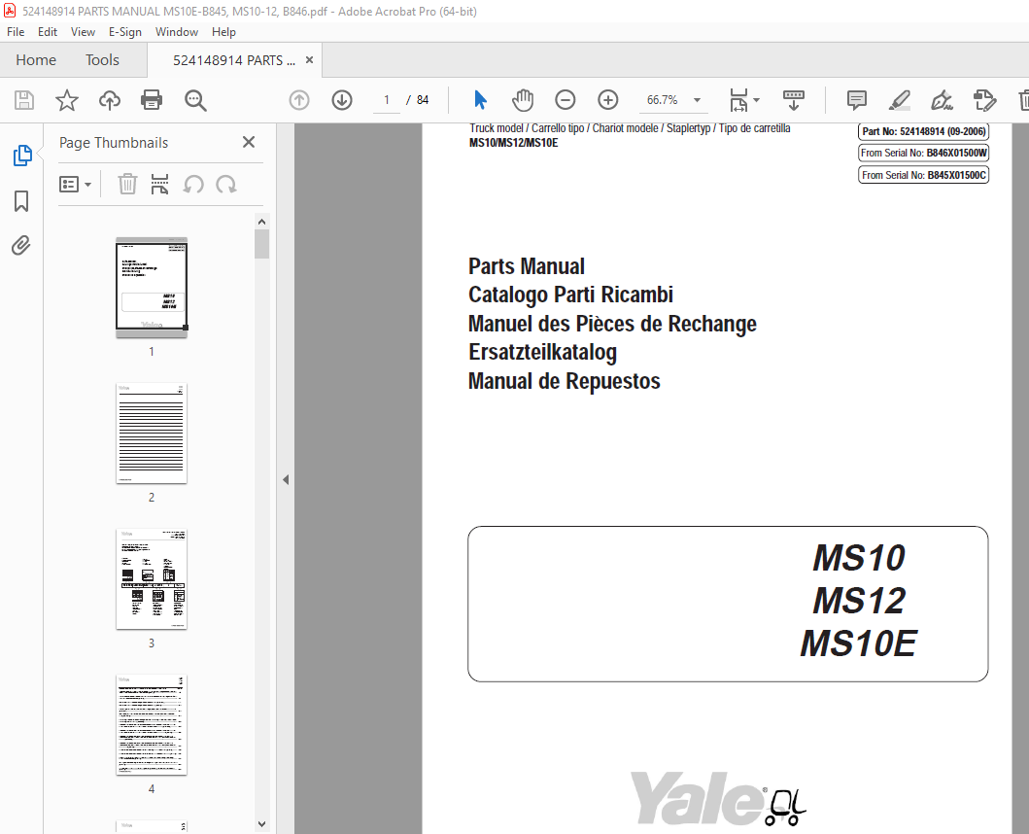1029x834 pixels.
Task: Select the page 2 thumbnail
Action: coord(152,434)
